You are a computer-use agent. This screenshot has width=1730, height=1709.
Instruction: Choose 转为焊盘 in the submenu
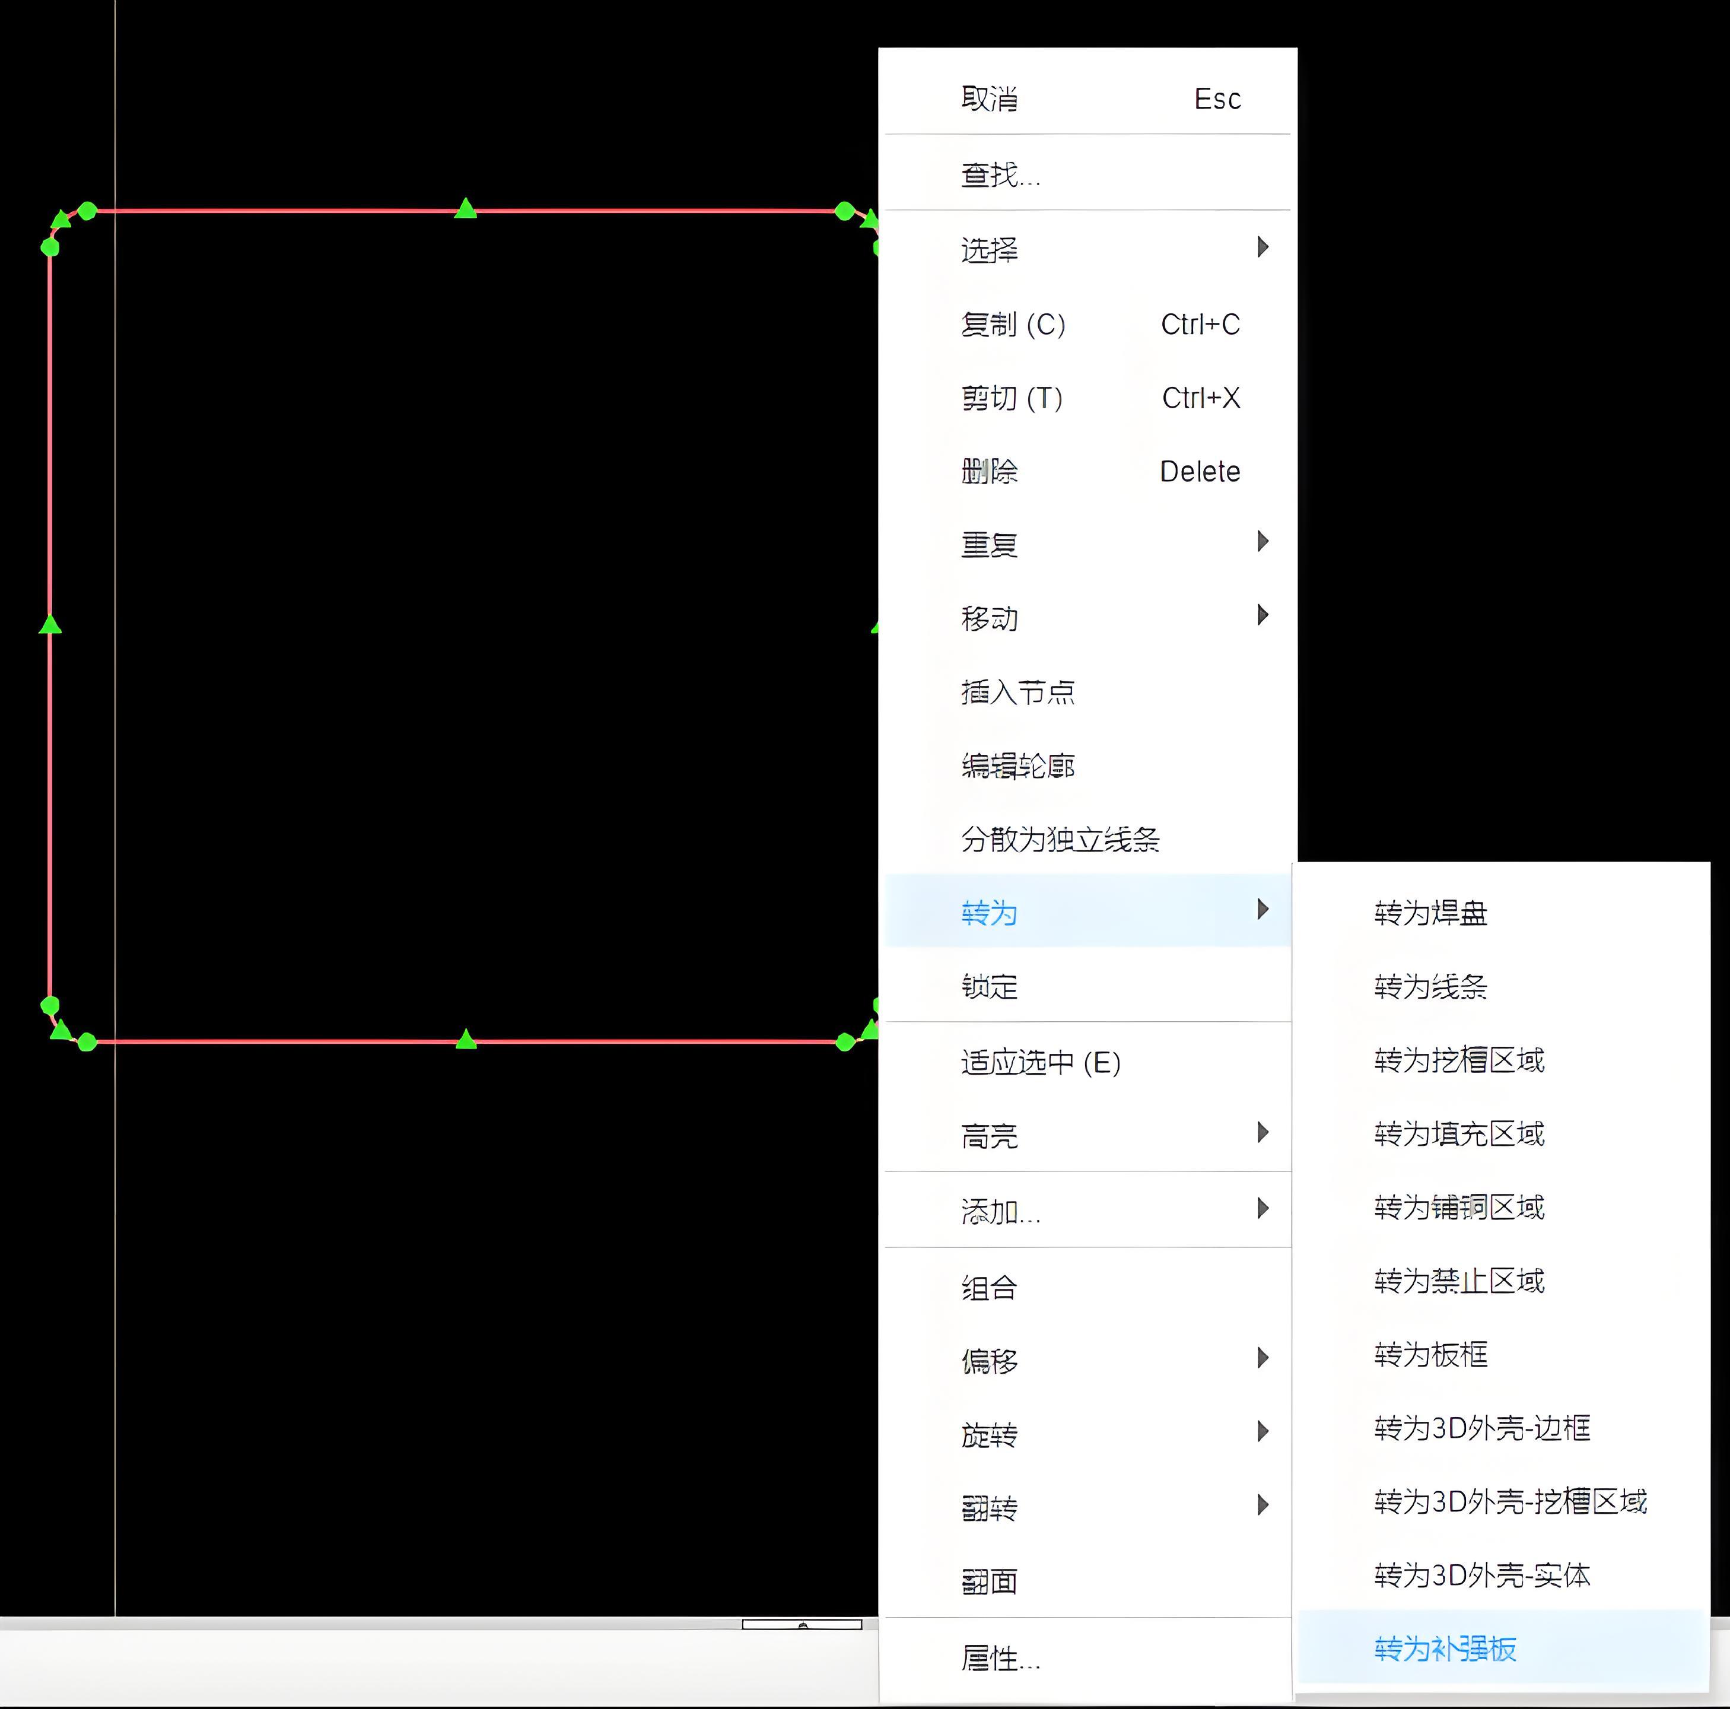pos(1430,913)
